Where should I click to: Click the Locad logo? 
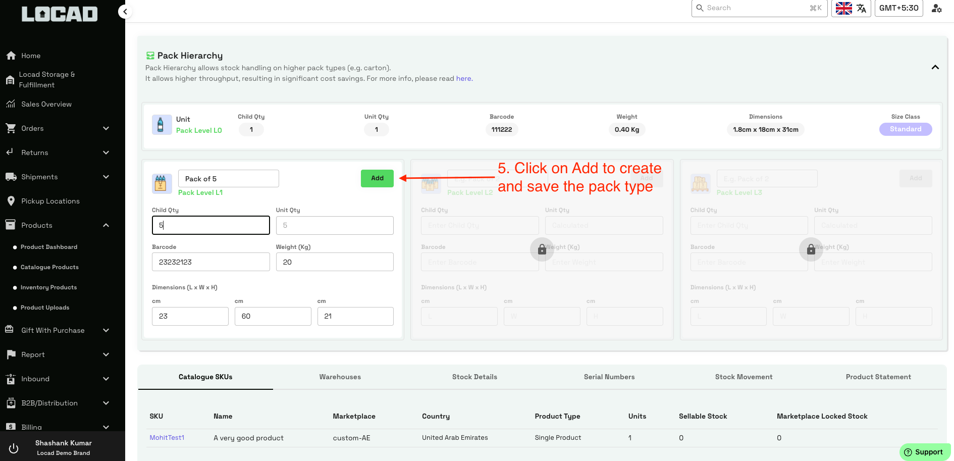coord(60,14)
